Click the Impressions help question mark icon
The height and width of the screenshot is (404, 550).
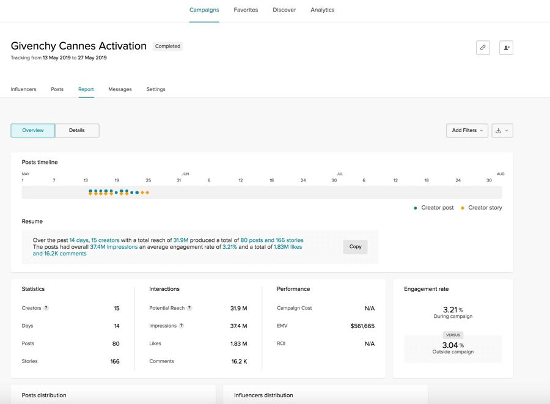[182, 326]
